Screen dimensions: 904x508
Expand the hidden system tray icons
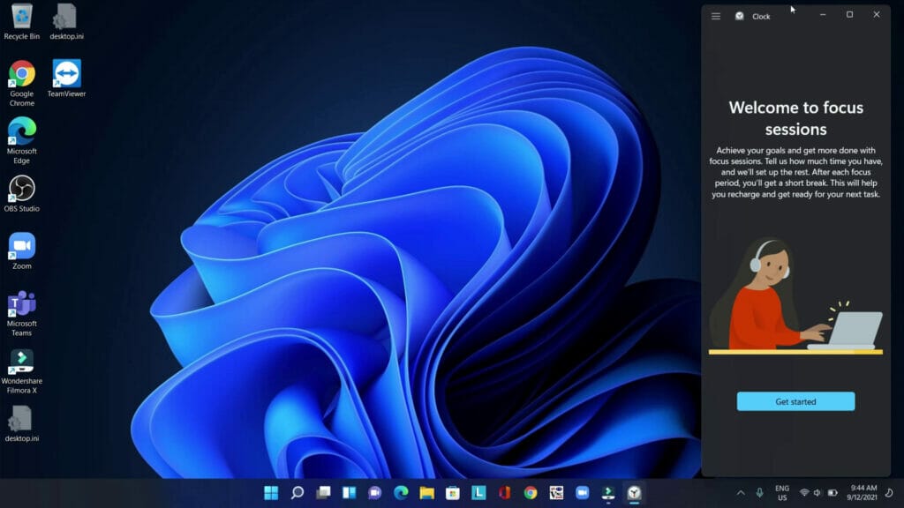pos(740,491)
